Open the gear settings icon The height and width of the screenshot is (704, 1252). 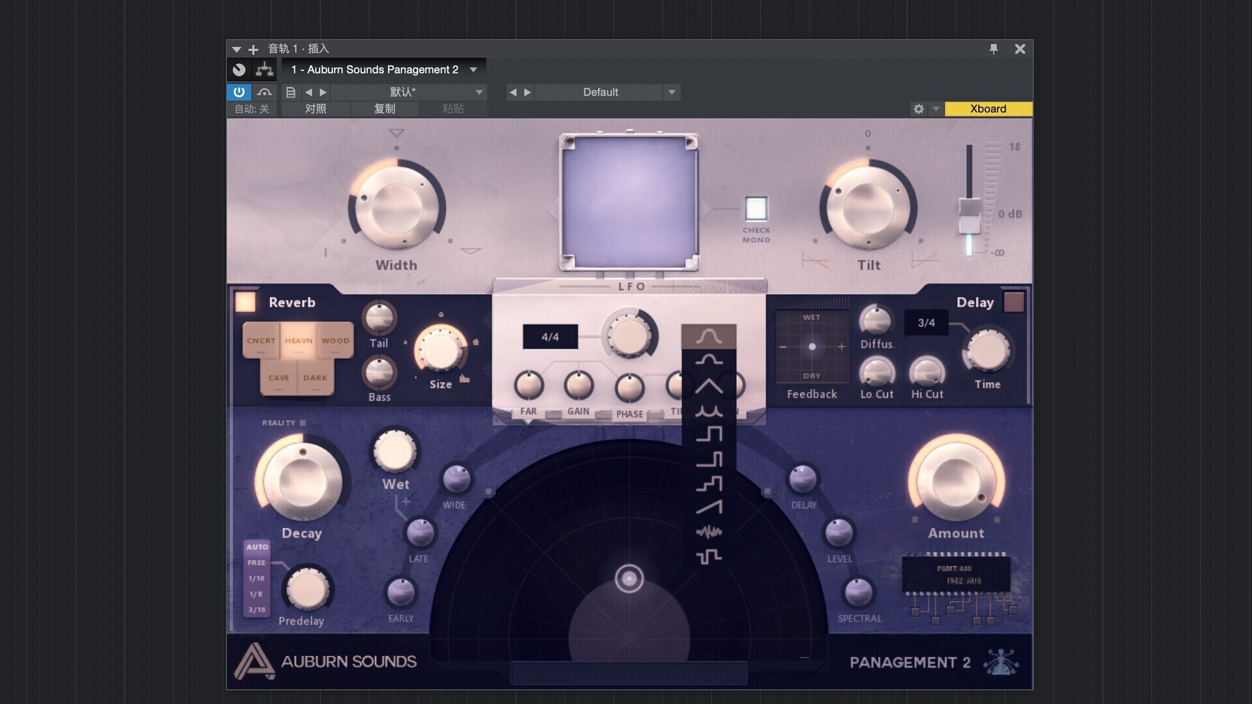pos(919,109)
